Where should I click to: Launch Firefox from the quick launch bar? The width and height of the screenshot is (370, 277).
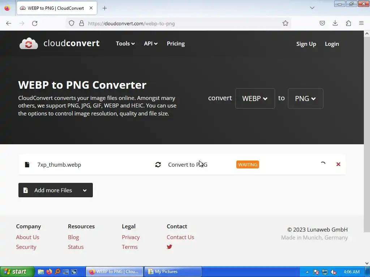point(49,272)
